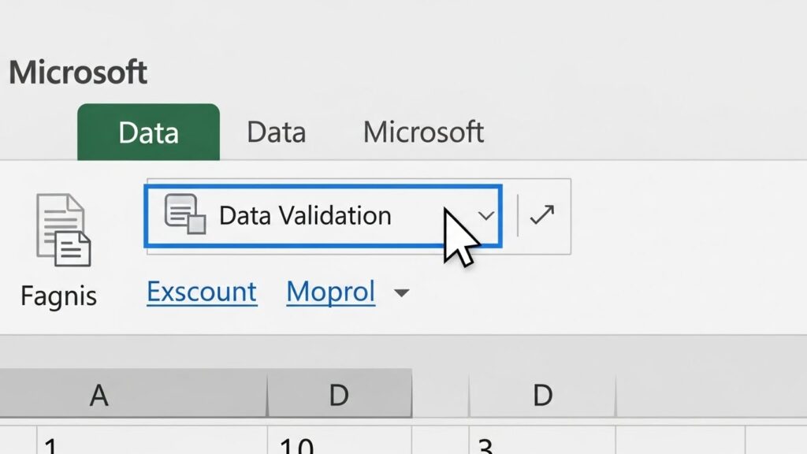Switch to the inactive gray Data tab
This screenshot has width=807, height=454.
click(276, 132)
